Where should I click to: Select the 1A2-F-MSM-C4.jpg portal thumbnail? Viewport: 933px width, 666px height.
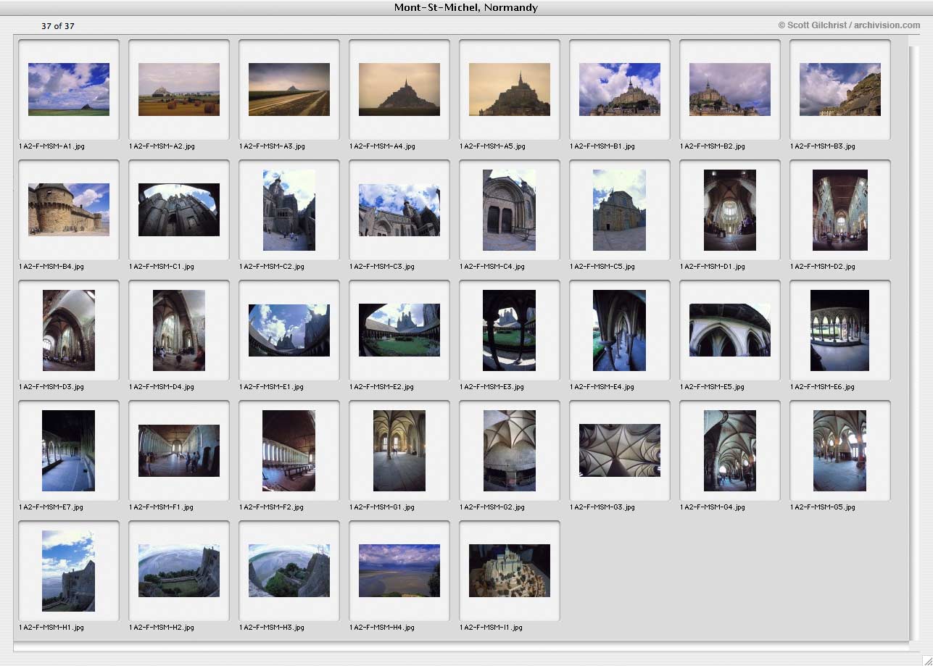510,209
